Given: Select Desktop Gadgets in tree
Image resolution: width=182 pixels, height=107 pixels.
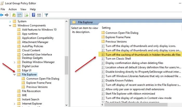Looking at the screenshot, I should coord(32,58).
